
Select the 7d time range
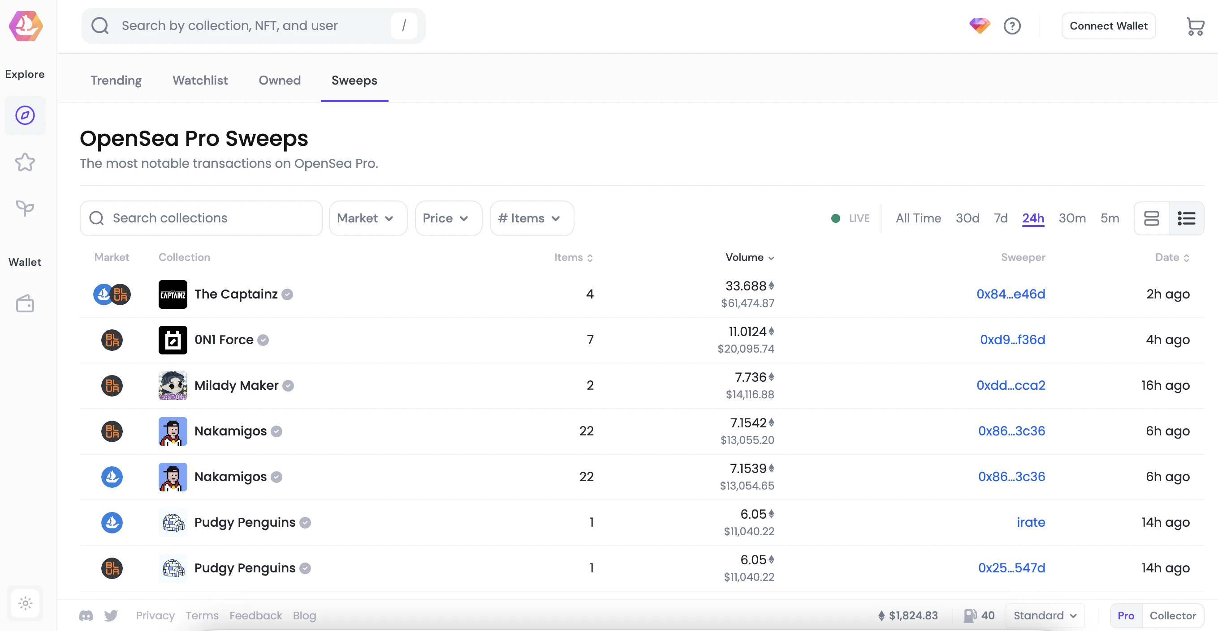click(x=1000, y=218)
